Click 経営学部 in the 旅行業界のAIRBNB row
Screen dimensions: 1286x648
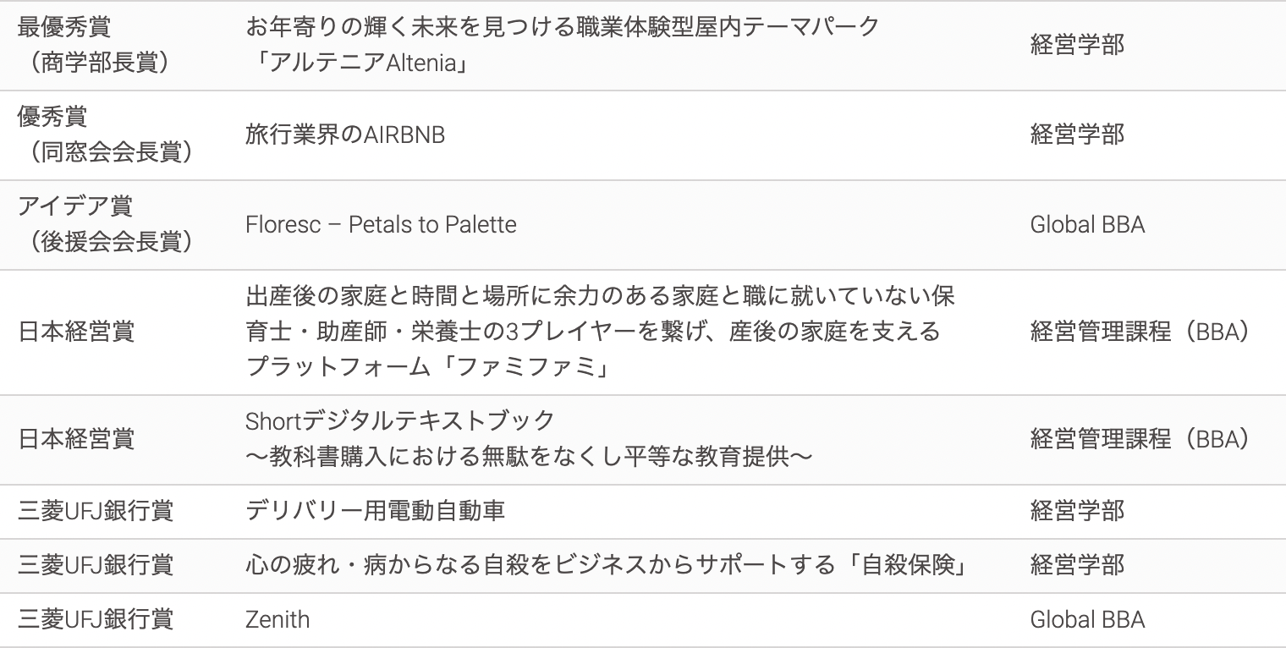tap(1077, 135)
